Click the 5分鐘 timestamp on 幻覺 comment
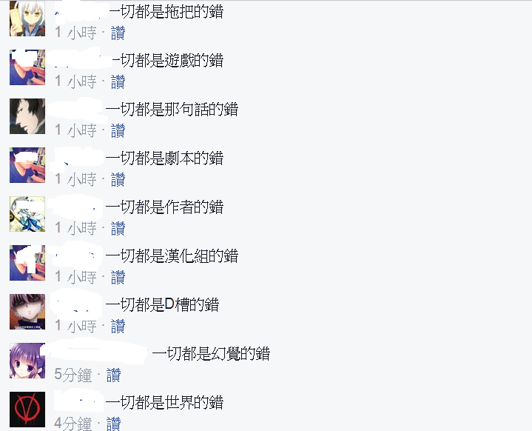 tap(73, 375)
